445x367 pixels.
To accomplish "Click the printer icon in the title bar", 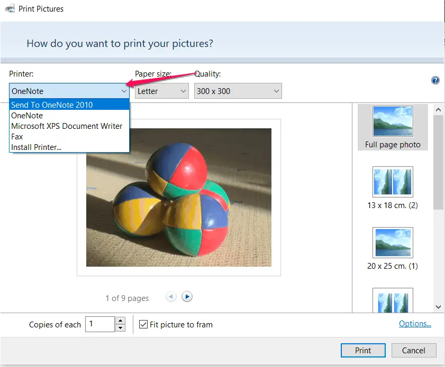I will coord(10,8).
